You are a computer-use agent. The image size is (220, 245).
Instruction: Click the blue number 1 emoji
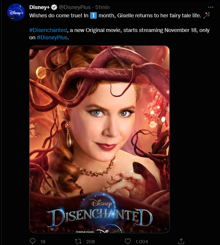93,15
